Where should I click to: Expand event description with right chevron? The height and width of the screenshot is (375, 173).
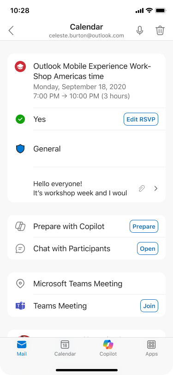point(156,189)
